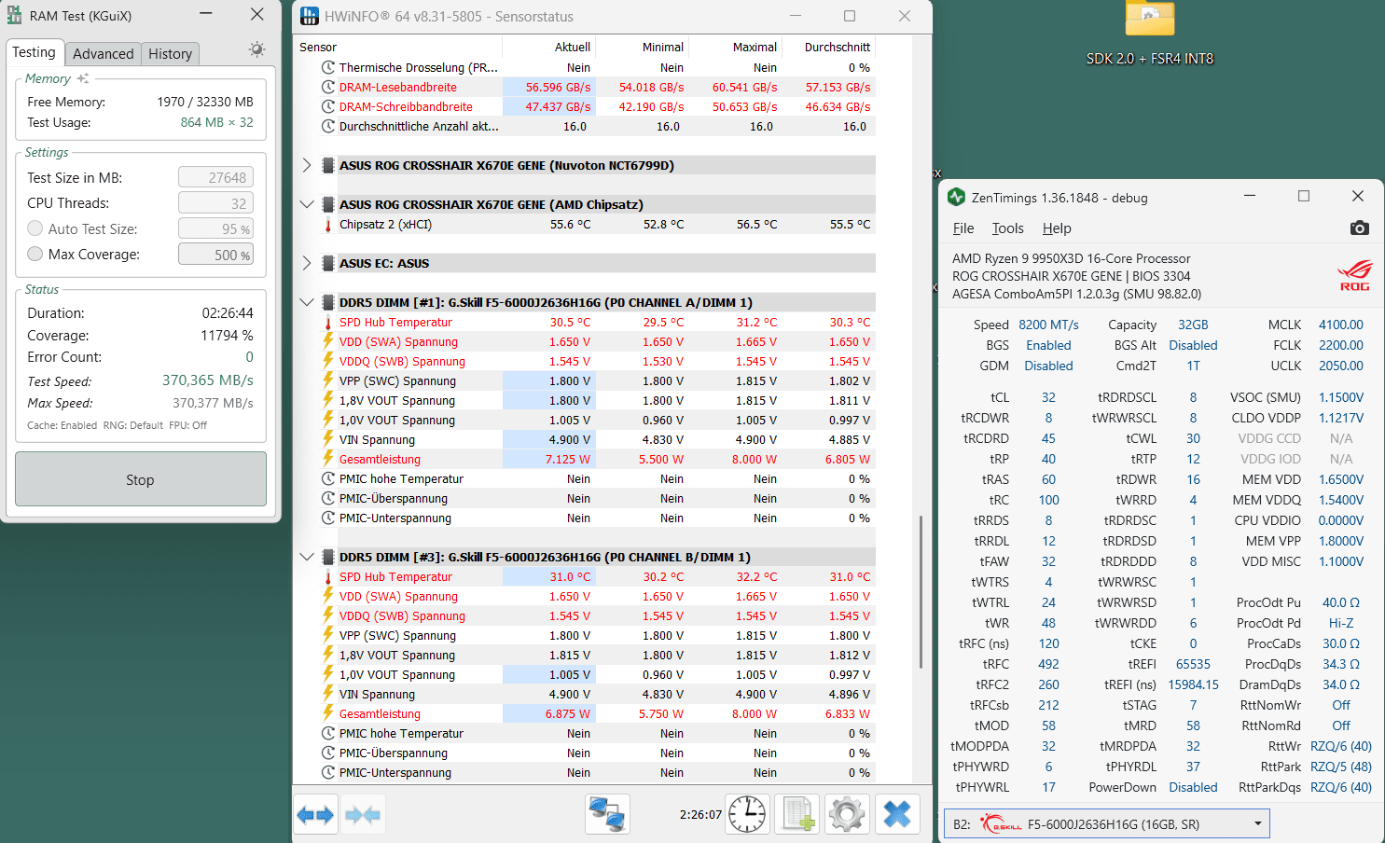Expand the ASUS EC: ASUS sensor group
Viewport: 1385px width, 843px height.
[307, 263]
